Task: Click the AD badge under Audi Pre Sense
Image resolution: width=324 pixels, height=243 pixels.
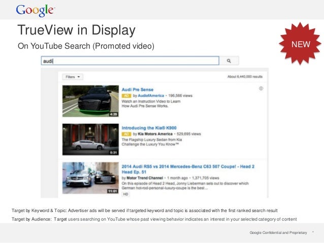Action: pos(126,95)
